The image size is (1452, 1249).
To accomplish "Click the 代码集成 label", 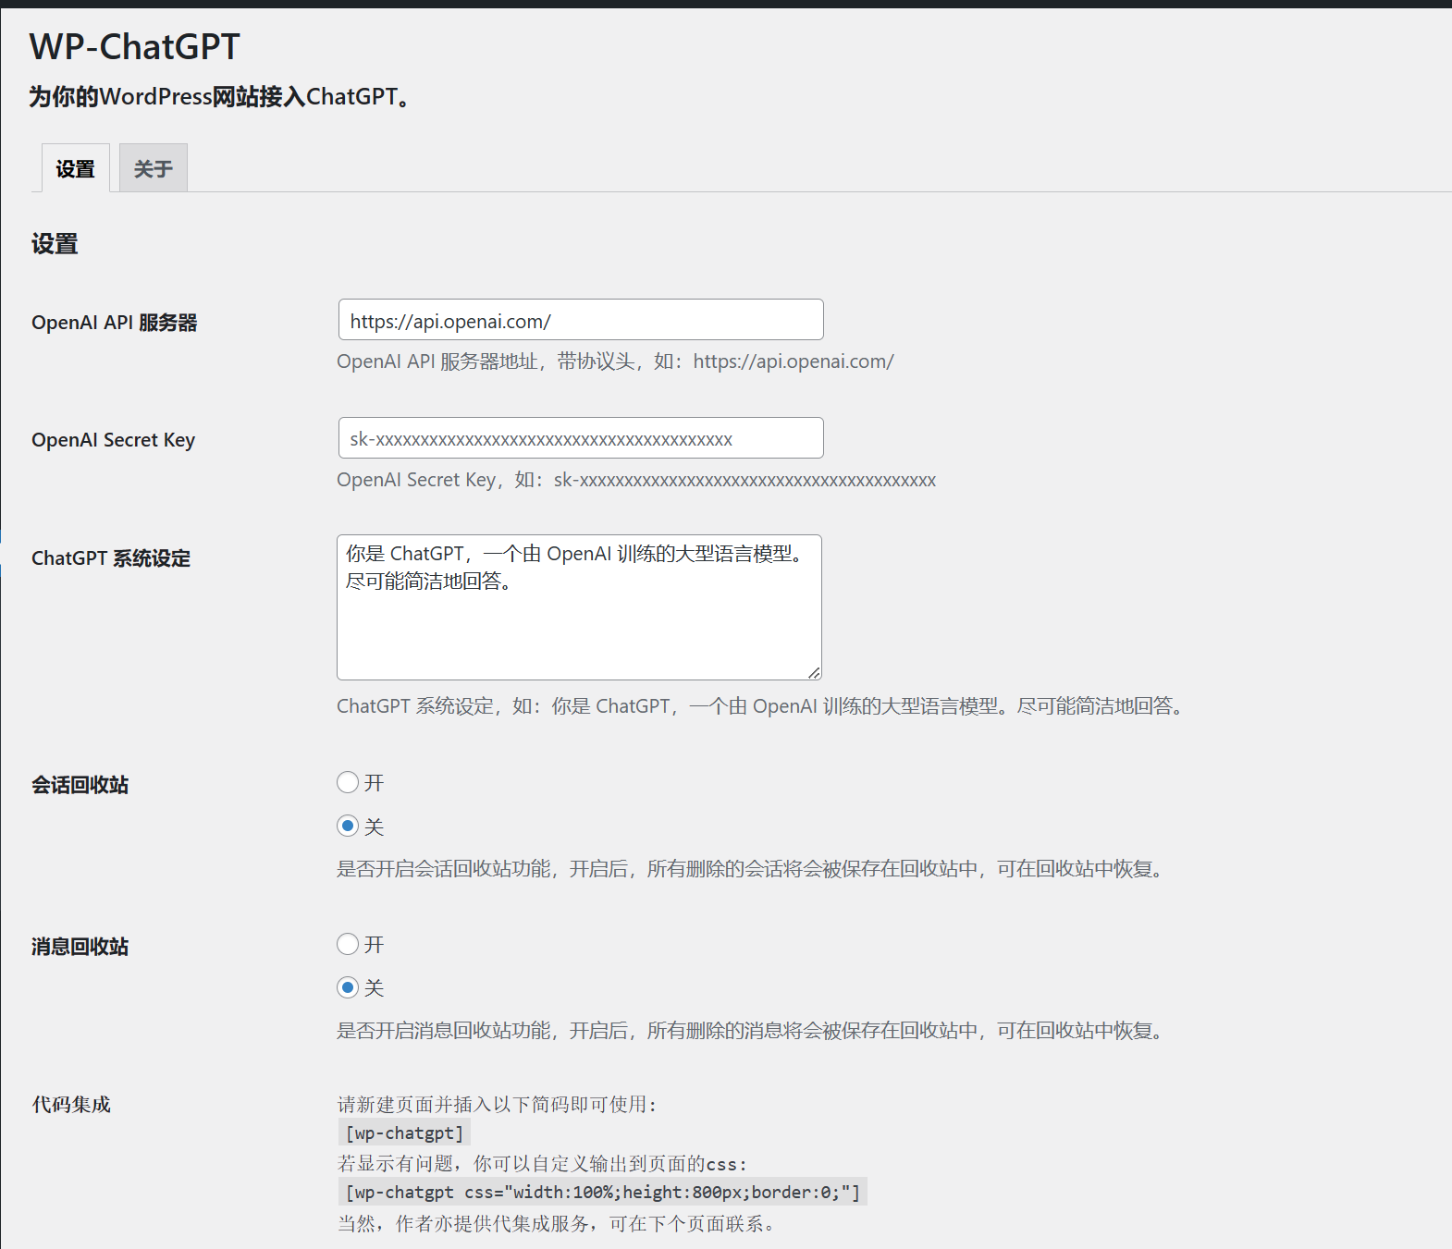I will click(x=71, y=1105).
